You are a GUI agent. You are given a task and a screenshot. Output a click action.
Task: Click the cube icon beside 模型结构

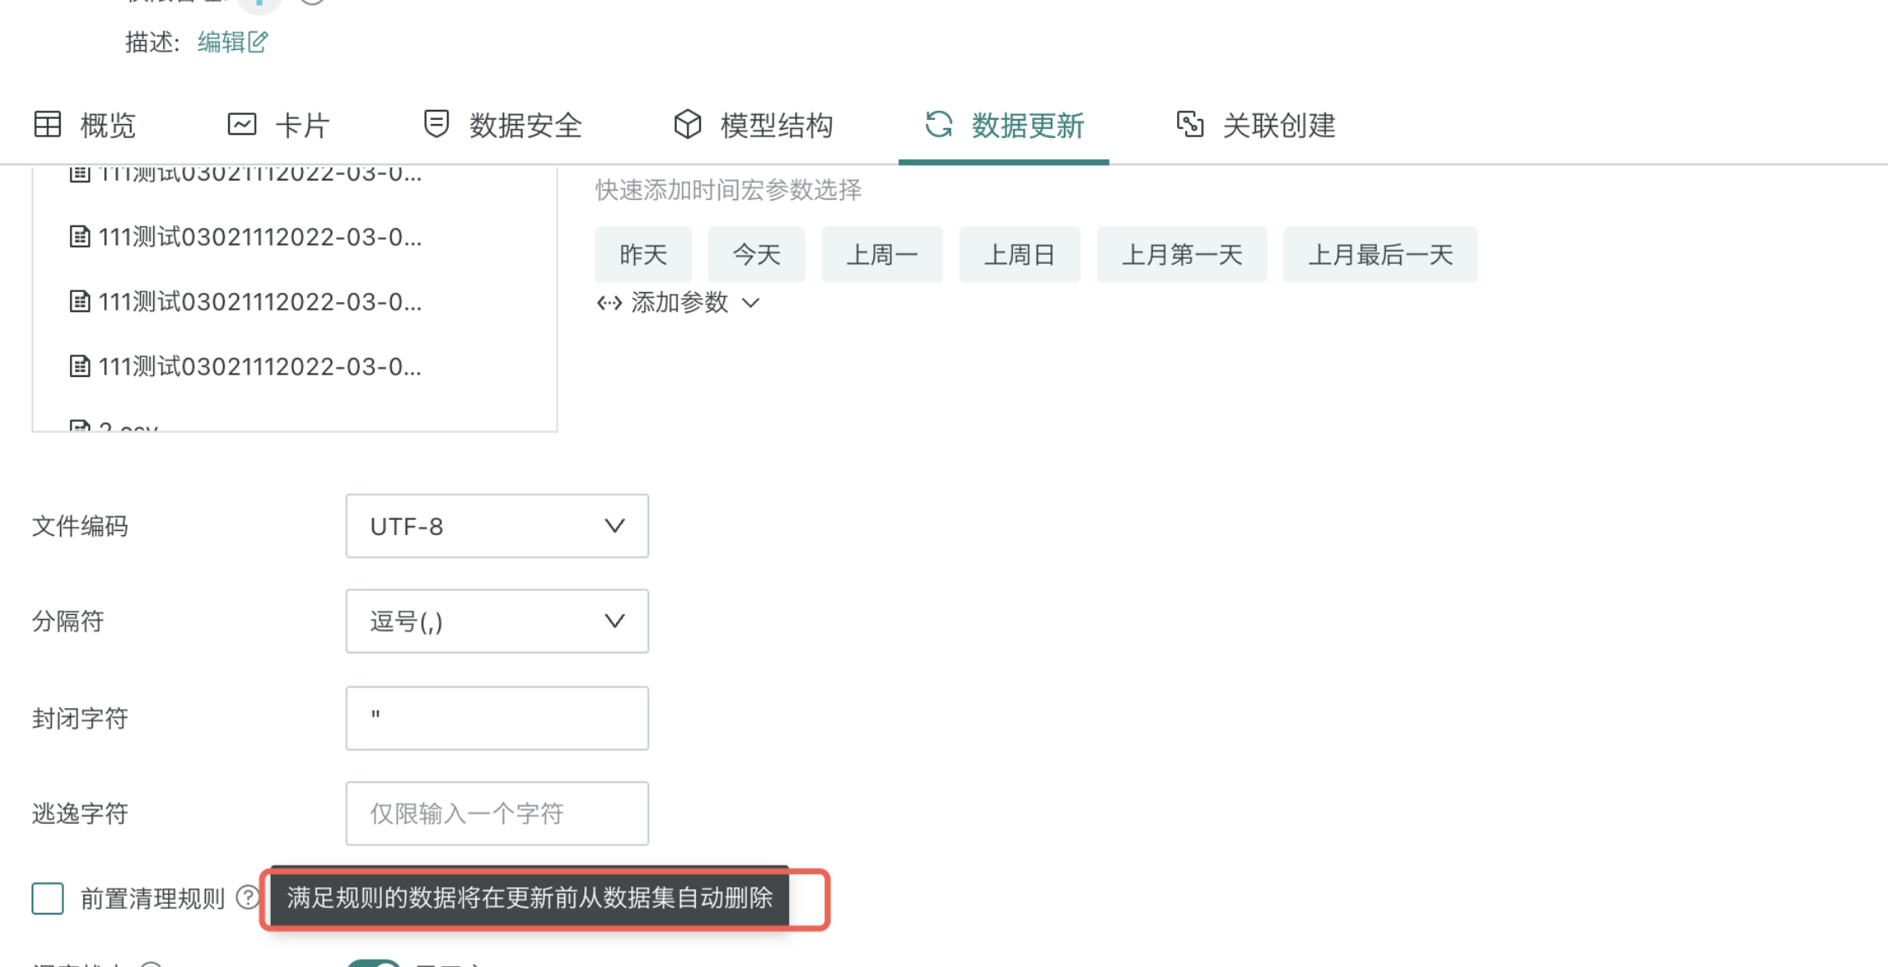(688, 124)
